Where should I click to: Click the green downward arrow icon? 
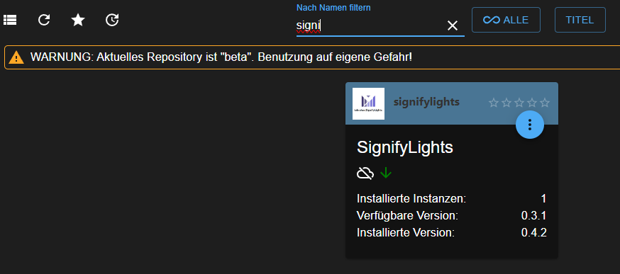point(385,173)
